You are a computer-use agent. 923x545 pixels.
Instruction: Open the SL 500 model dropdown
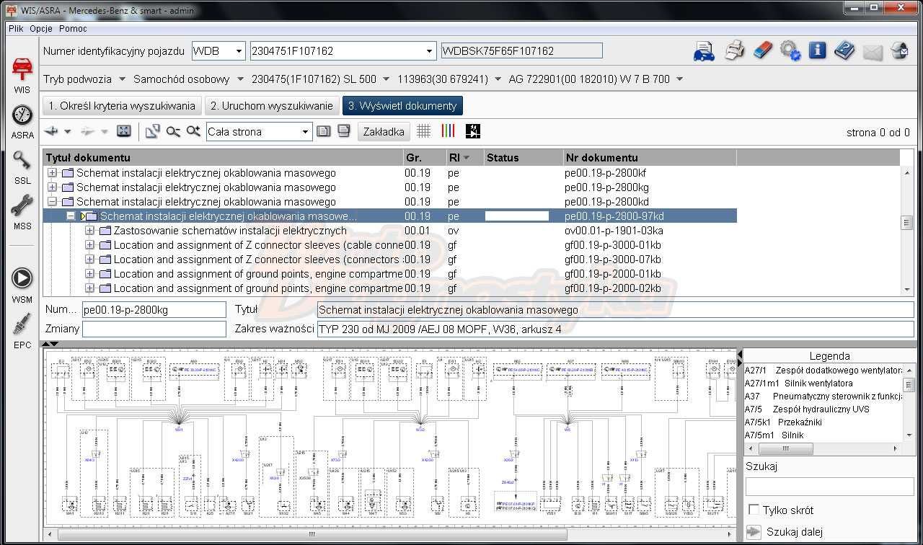point(387,79)
